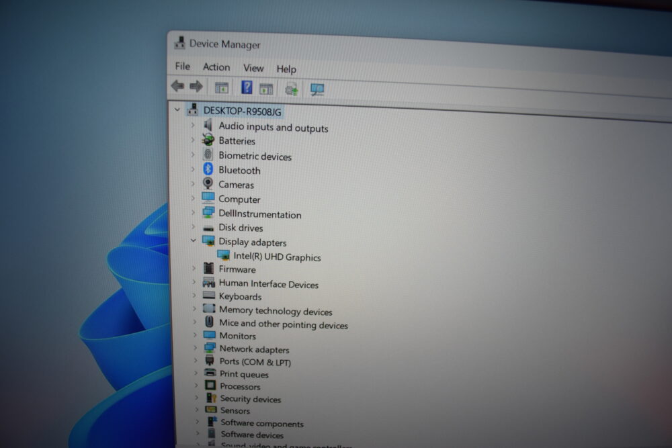
Task: Select the Ports (COM & LPT) label
Action: point(255,362)
